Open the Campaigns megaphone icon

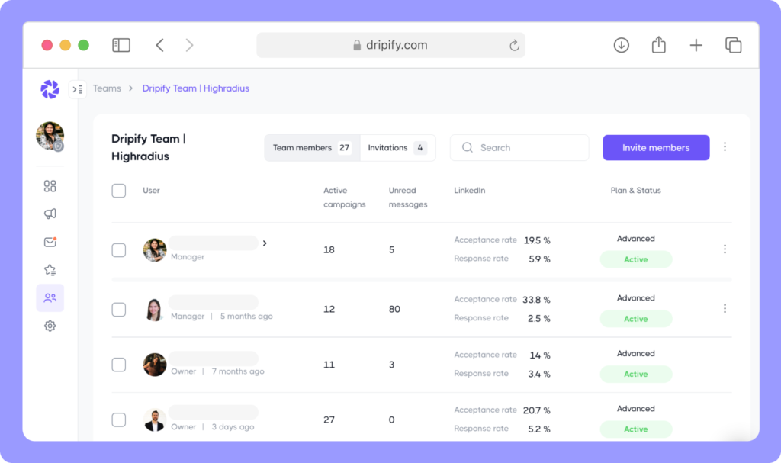[x=50, y=214]
